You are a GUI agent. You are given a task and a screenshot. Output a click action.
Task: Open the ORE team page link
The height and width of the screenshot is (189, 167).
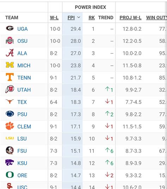click(x=22, y=175)
